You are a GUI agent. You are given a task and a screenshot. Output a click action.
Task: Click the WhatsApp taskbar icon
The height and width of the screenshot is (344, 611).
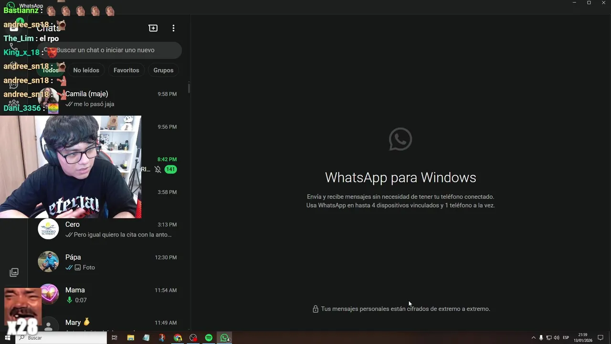(225, 338)
